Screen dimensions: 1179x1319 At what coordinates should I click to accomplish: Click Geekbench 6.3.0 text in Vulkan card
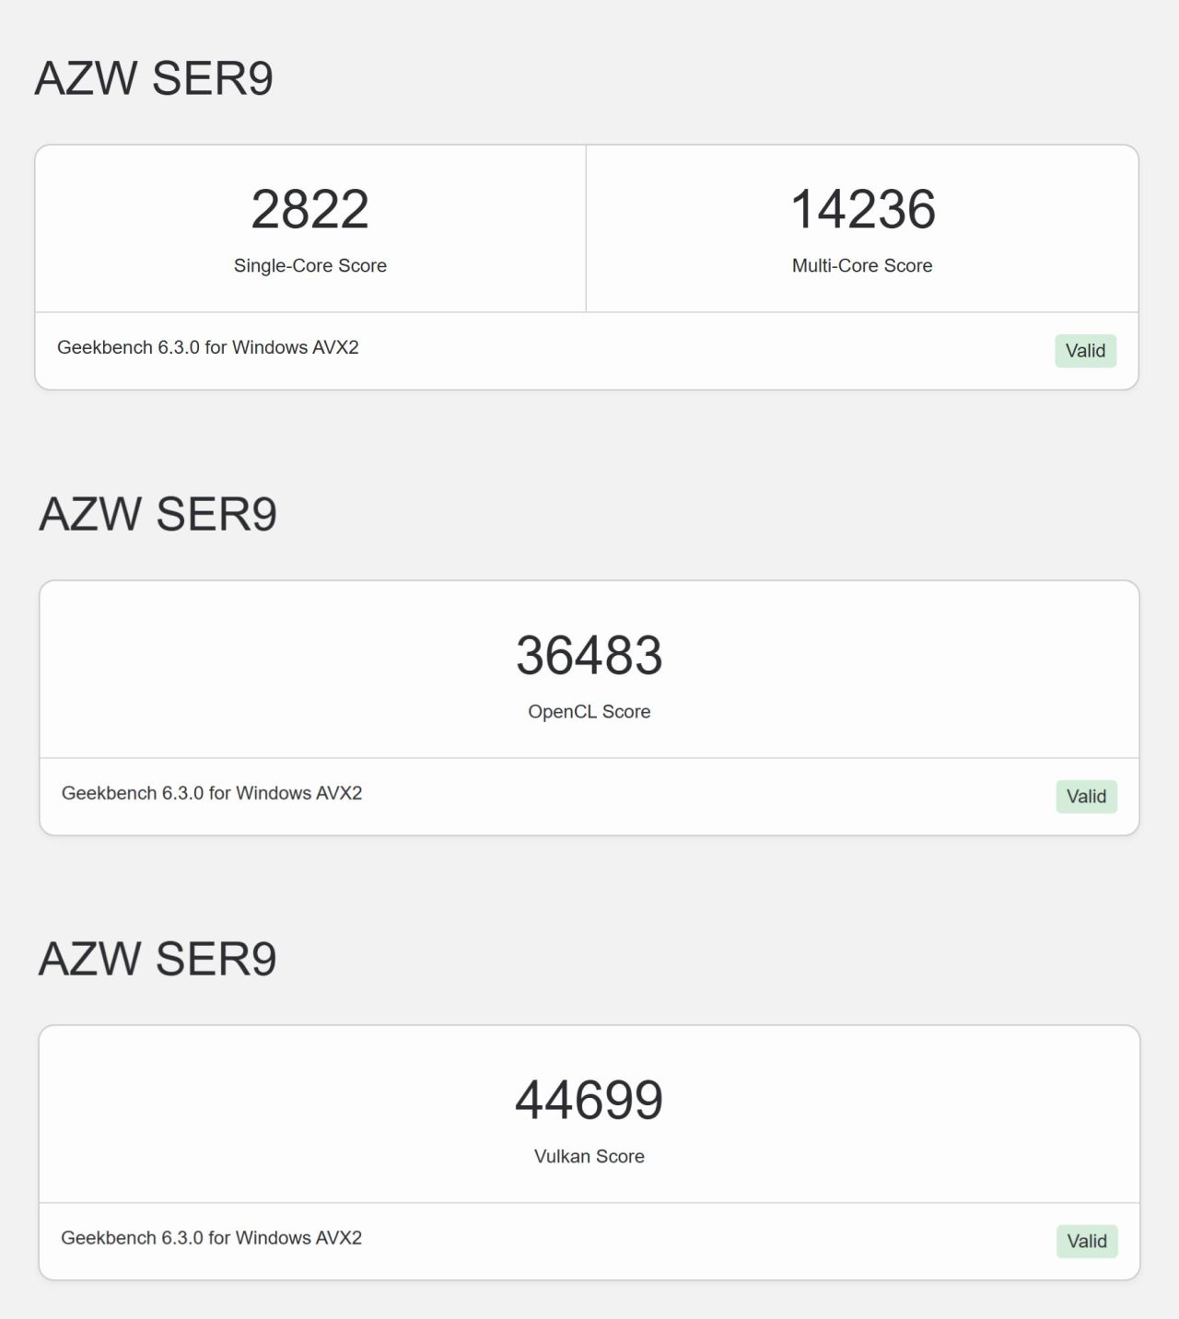tap(211, 1238)
